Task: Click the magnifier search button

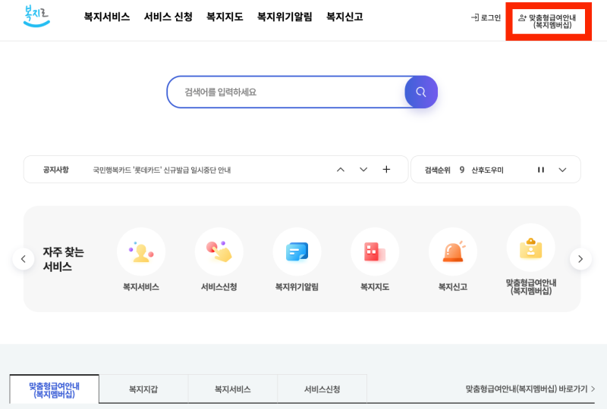Action: pos(421,92)
